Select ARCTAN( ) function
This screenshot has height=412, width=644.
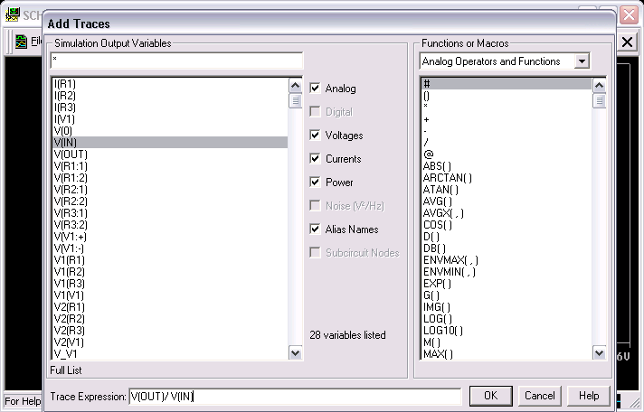pyautogui.click(x=507, y=178)
